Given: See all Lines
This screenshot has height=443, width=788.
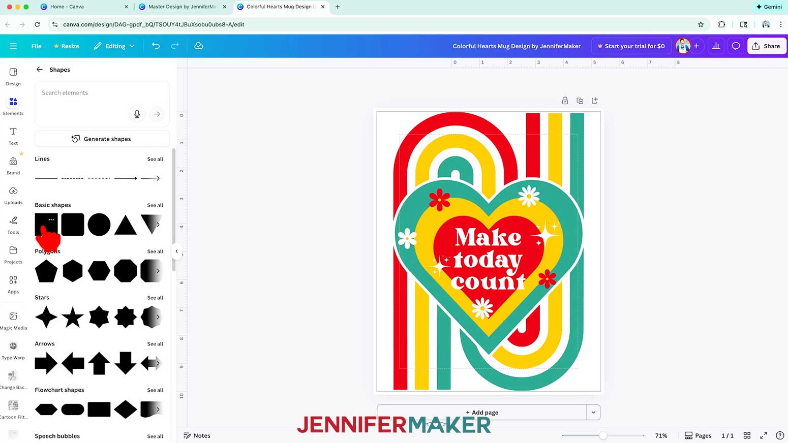Looking at the screenshot, I should 155,159.
